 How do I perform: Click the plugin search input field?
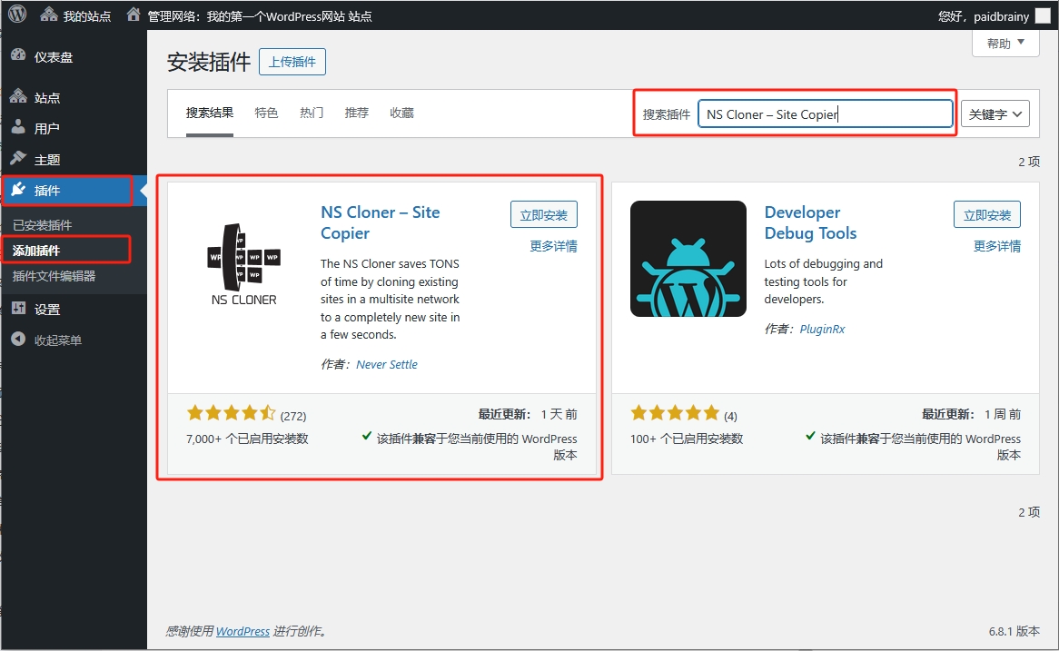(x=826, y=114)
